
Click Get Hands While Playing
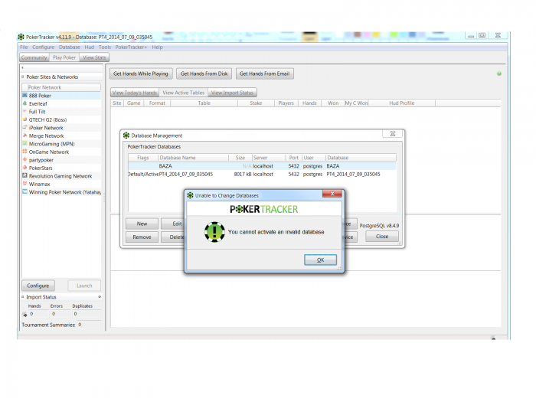[x=141, y=74]
